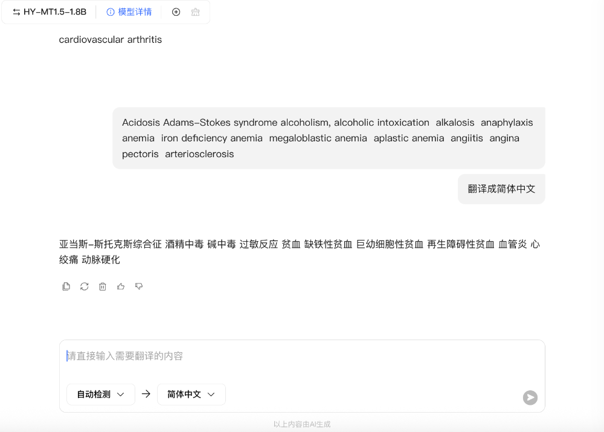This screenshot has height=432, width=604.
Task: Open the 模型详情 model details page
Action: 133,11
